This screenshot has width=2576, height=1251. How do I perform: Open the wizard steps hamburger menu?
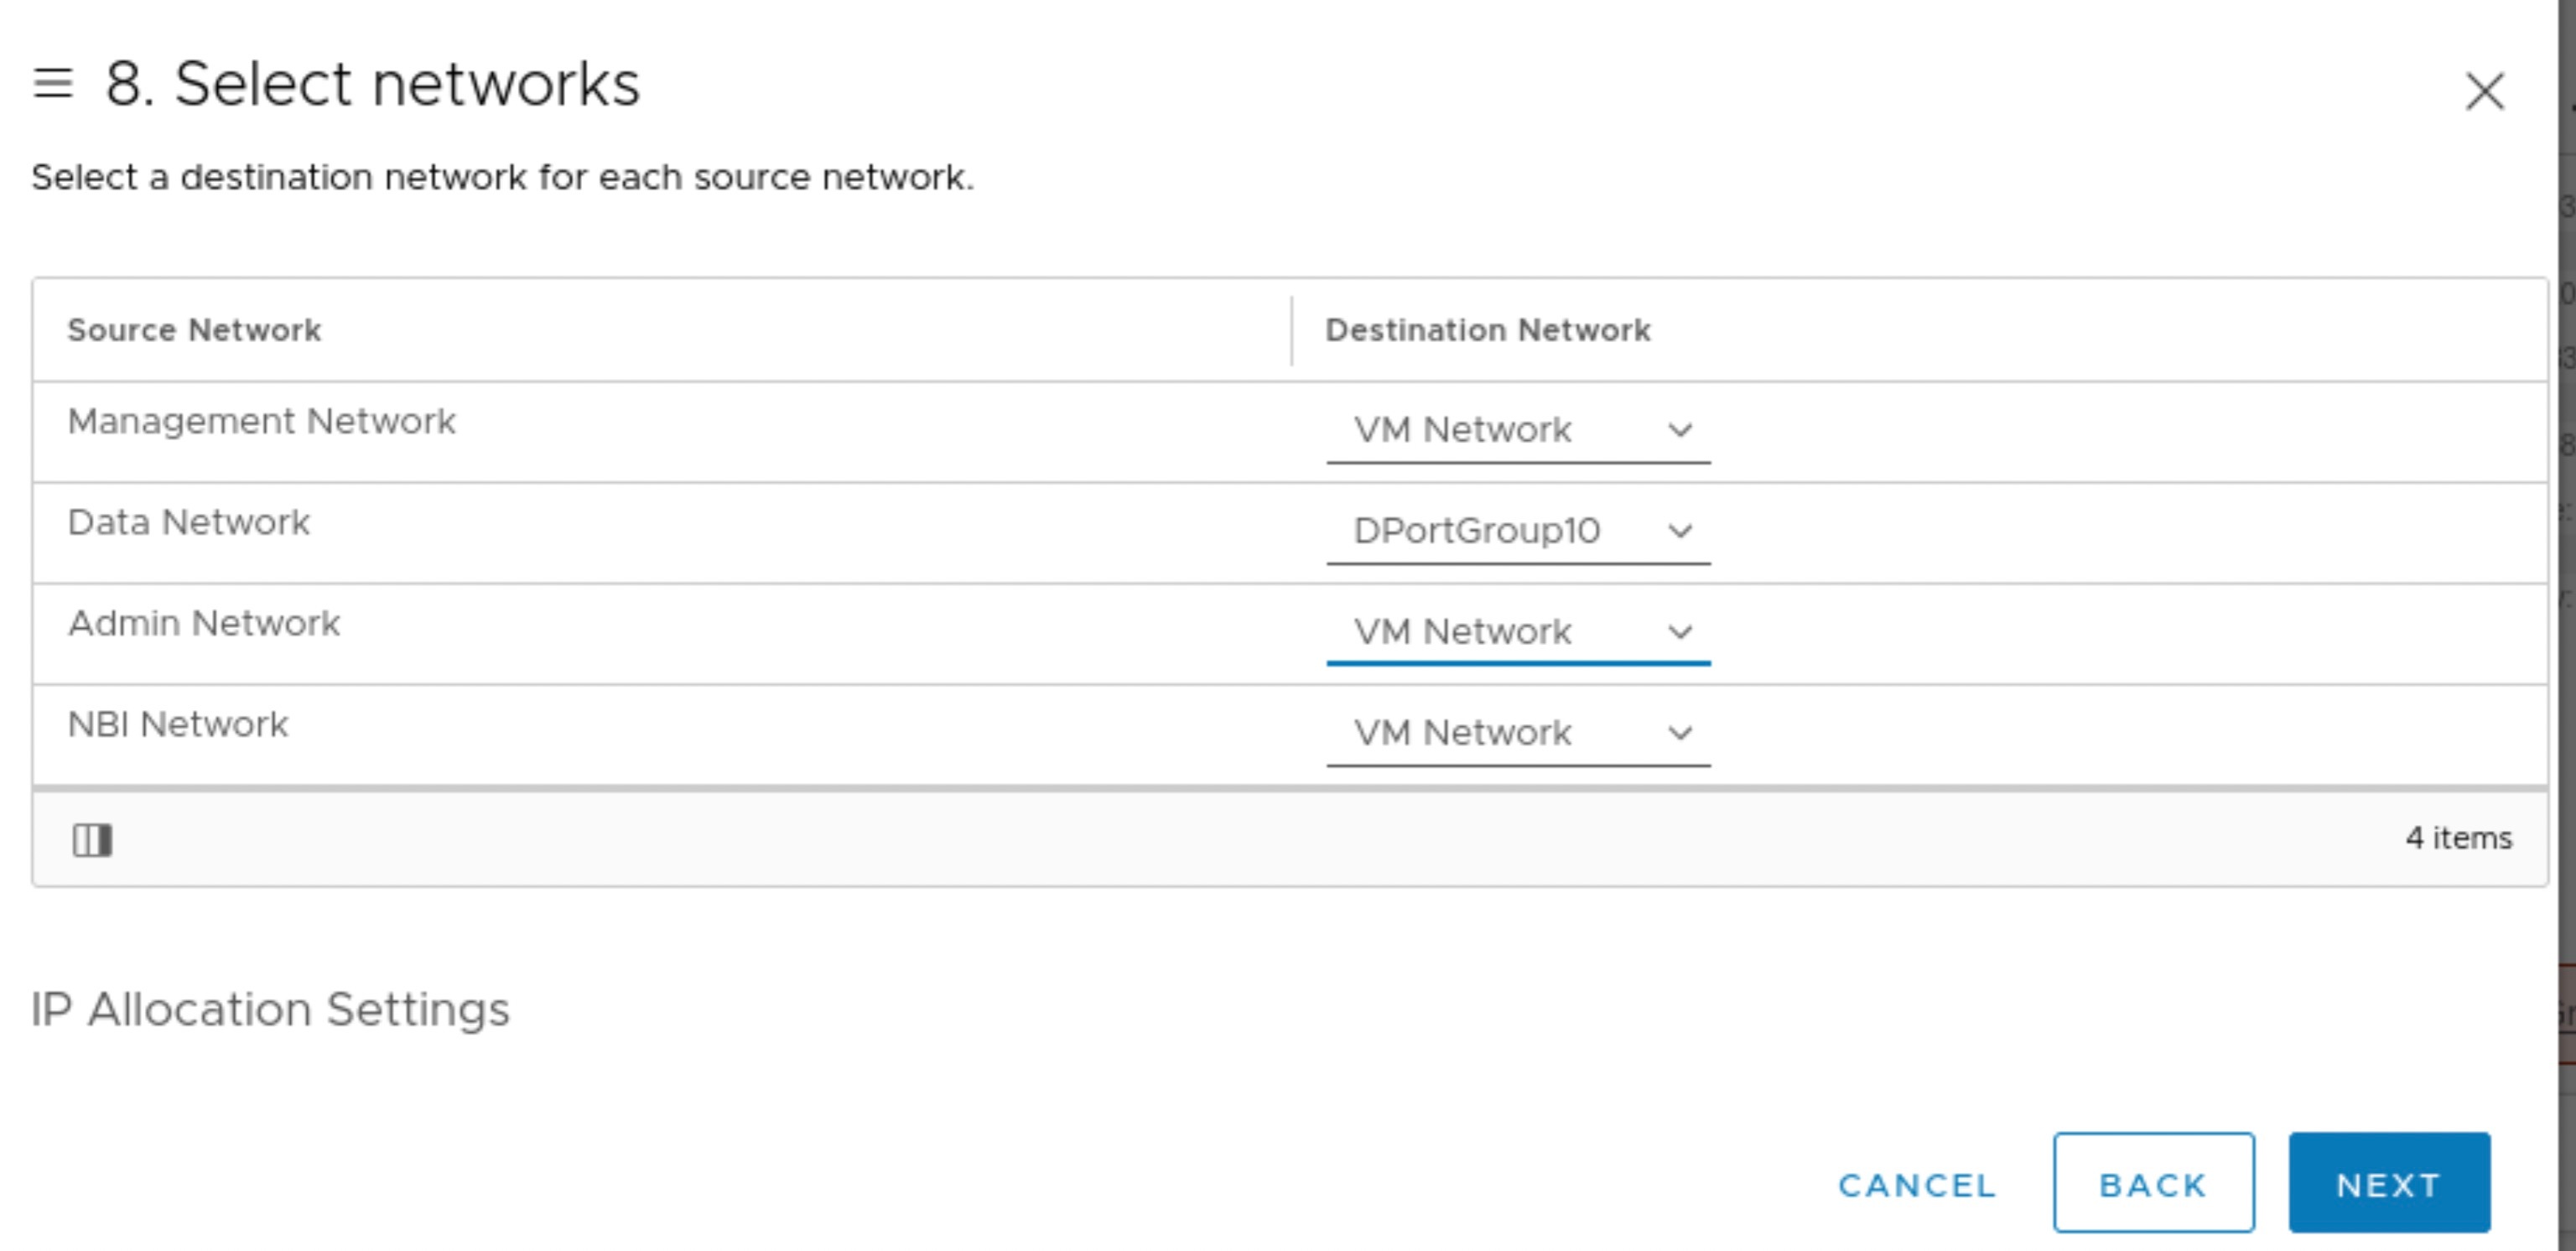(x=54, y=85)
